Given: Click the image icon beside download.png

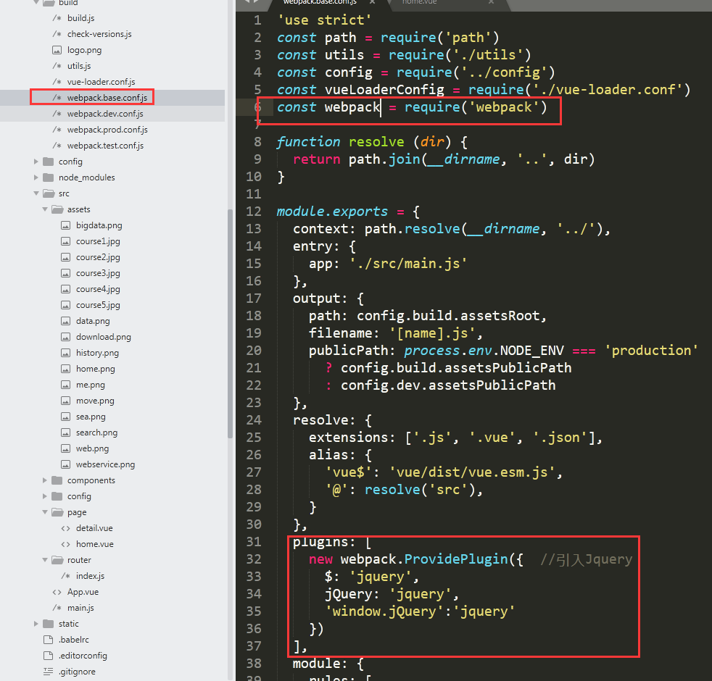Looking at the screenshot, I should pyautogui.click(x=66, y=337).
